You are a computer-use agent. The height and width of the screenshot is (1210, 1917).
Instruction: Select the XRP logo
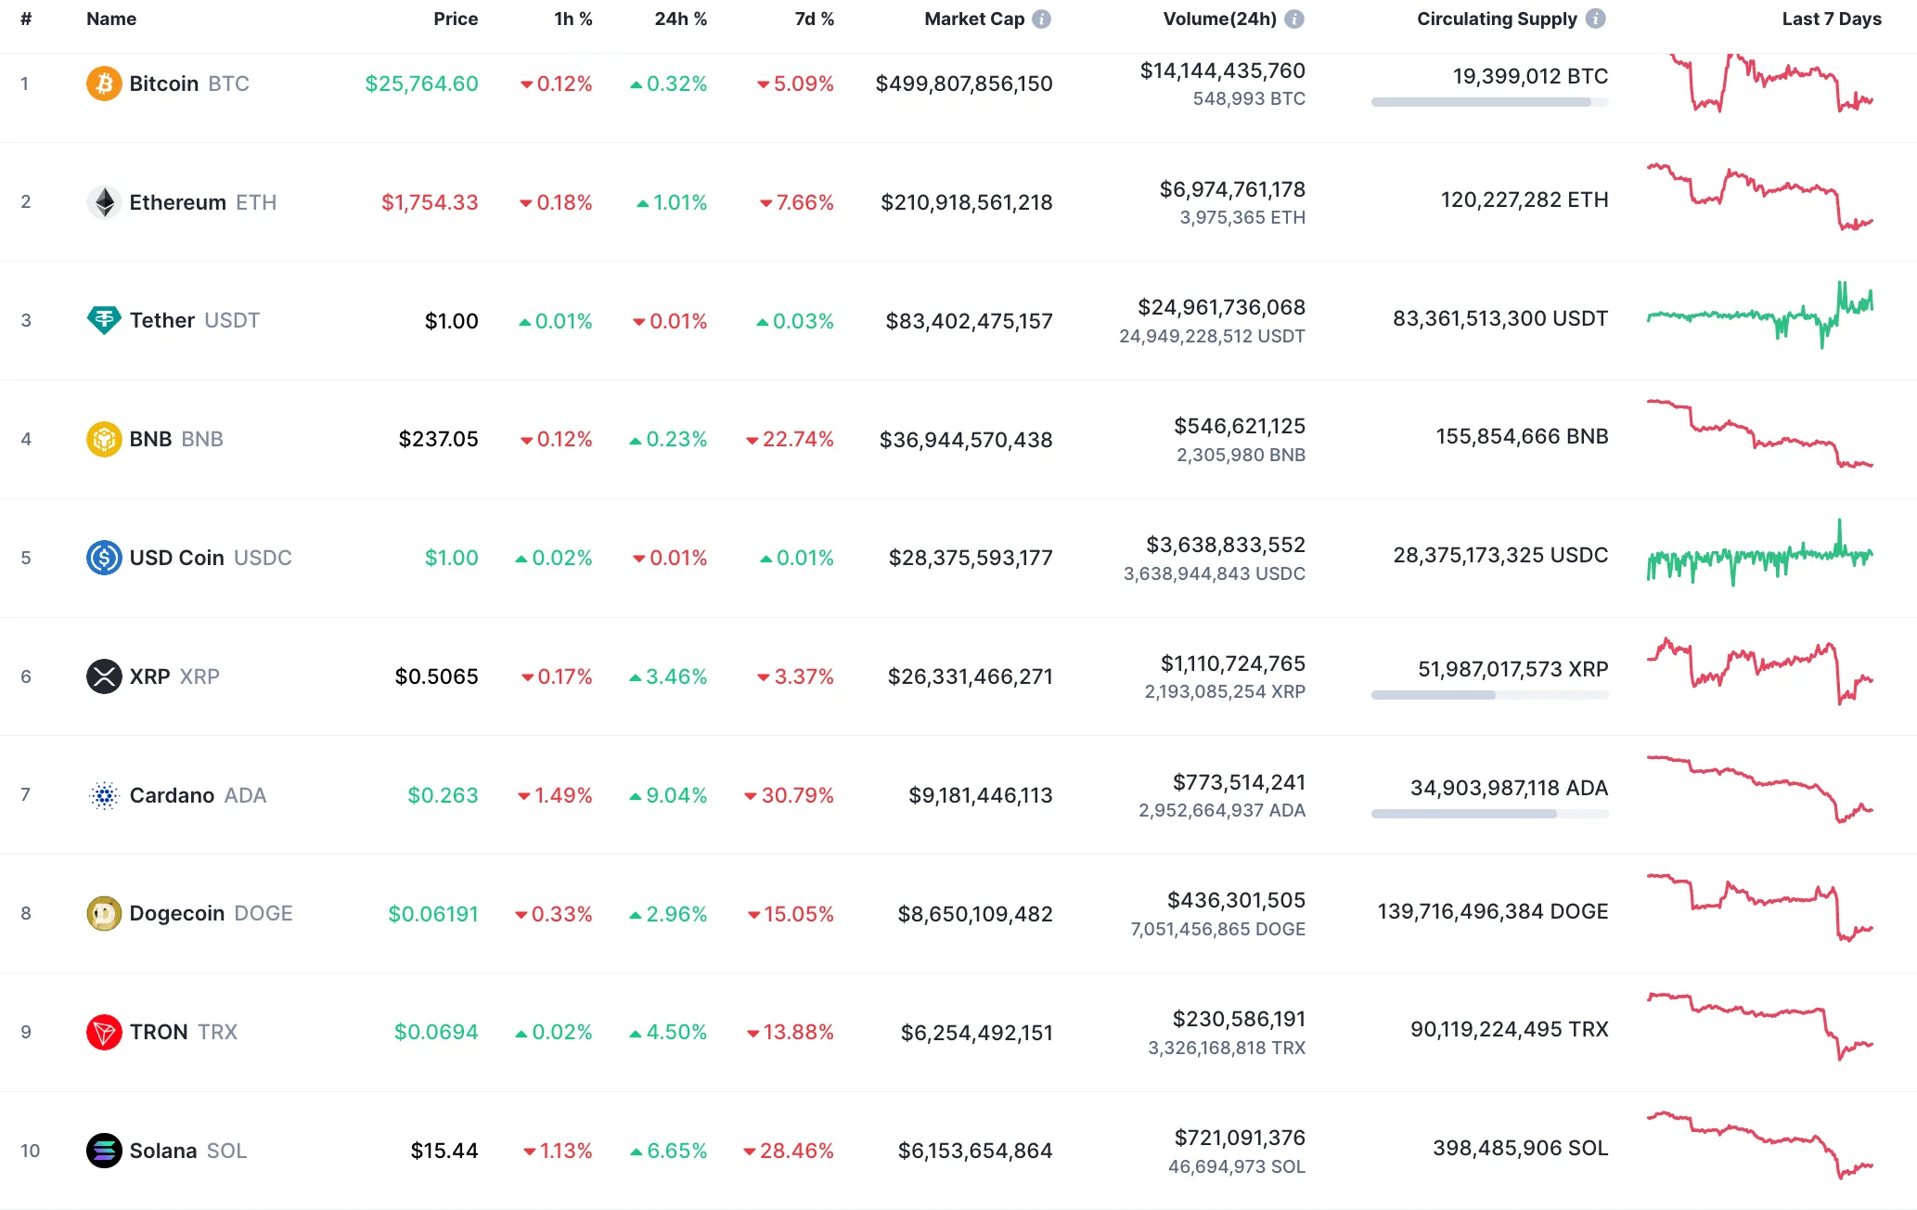click(x=104, y=676)
